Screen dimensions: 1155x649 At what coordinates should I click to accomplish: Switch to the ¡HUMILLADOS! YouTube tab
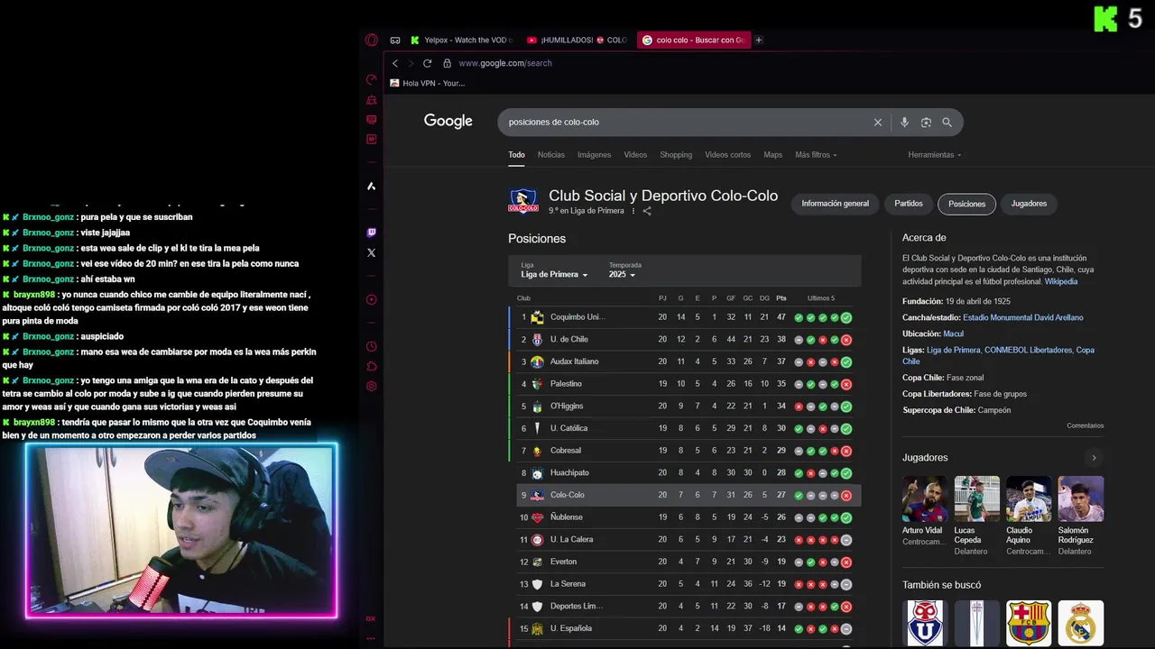[x=577, y=40]
